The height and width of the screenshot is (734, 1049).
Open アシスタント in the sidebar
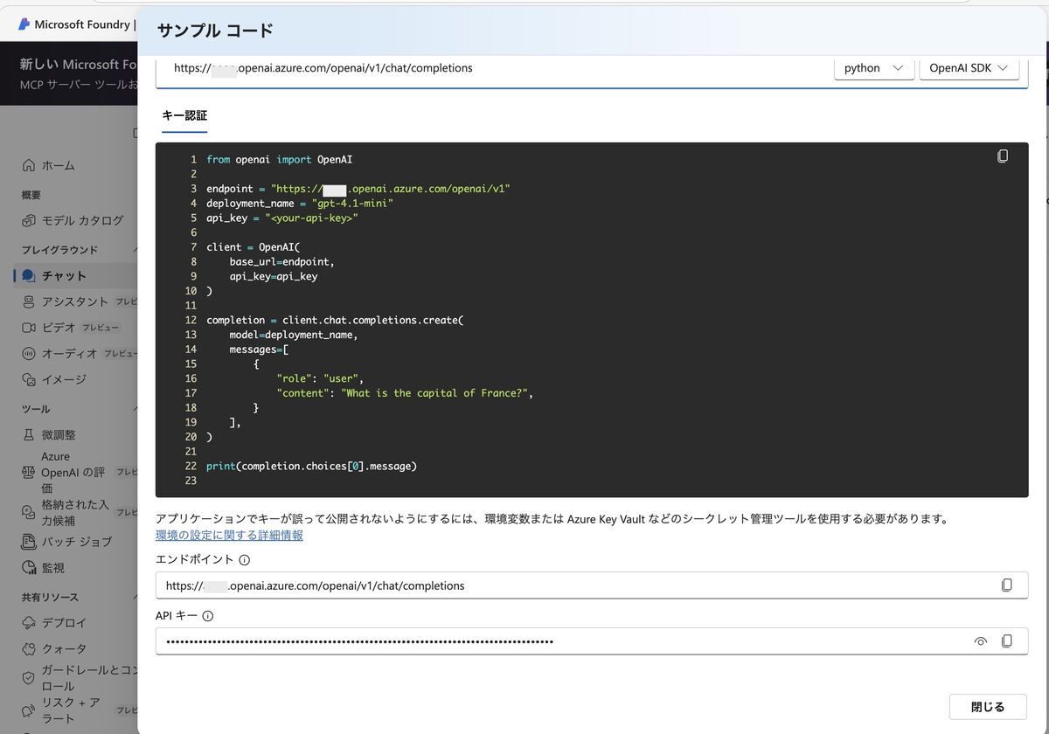point(77,301)
